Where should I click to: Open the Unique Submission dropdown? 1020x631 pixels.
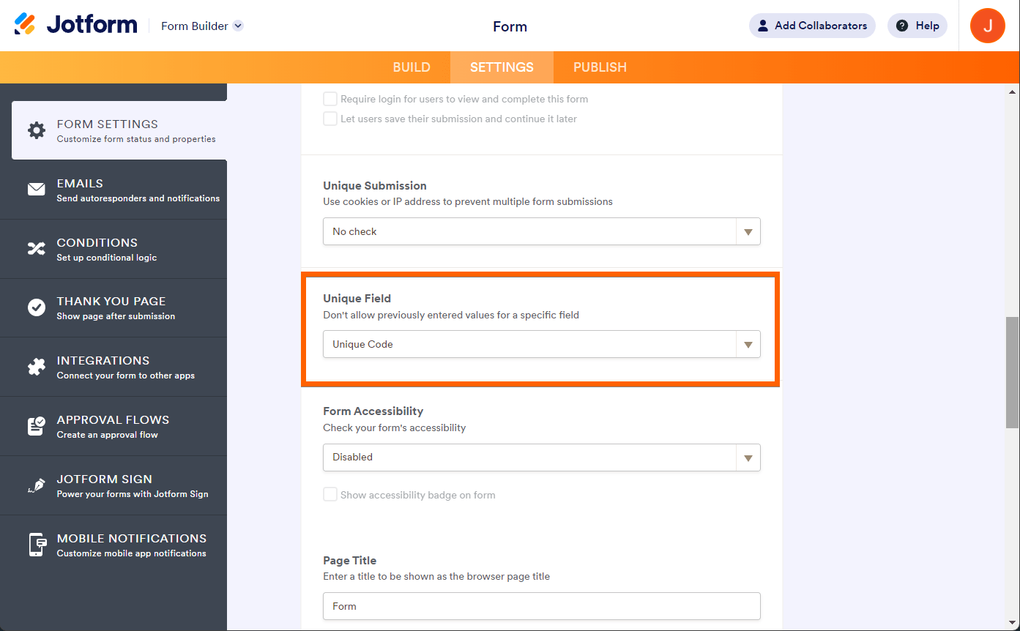tap(541, 231)
